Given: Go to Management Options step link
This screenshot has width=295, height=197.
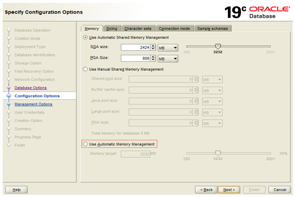Looking at the screenshot, I should pyautogui.click(x=33, y=104).
